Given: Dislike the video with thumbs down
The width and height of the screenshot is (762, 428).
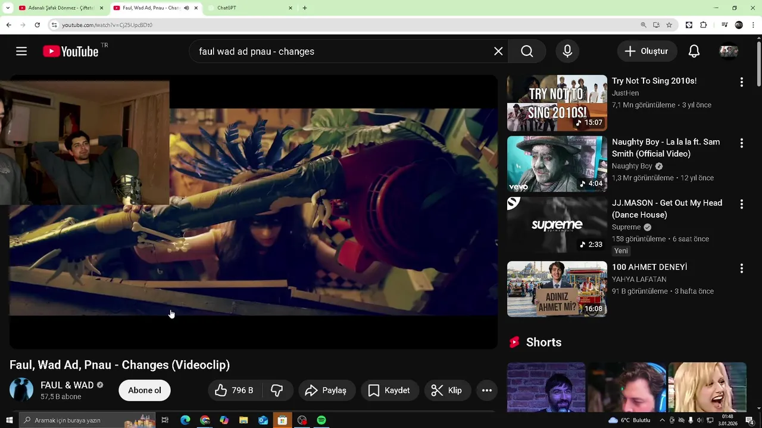Looking at the screenshot, I should tap(277, 391).
